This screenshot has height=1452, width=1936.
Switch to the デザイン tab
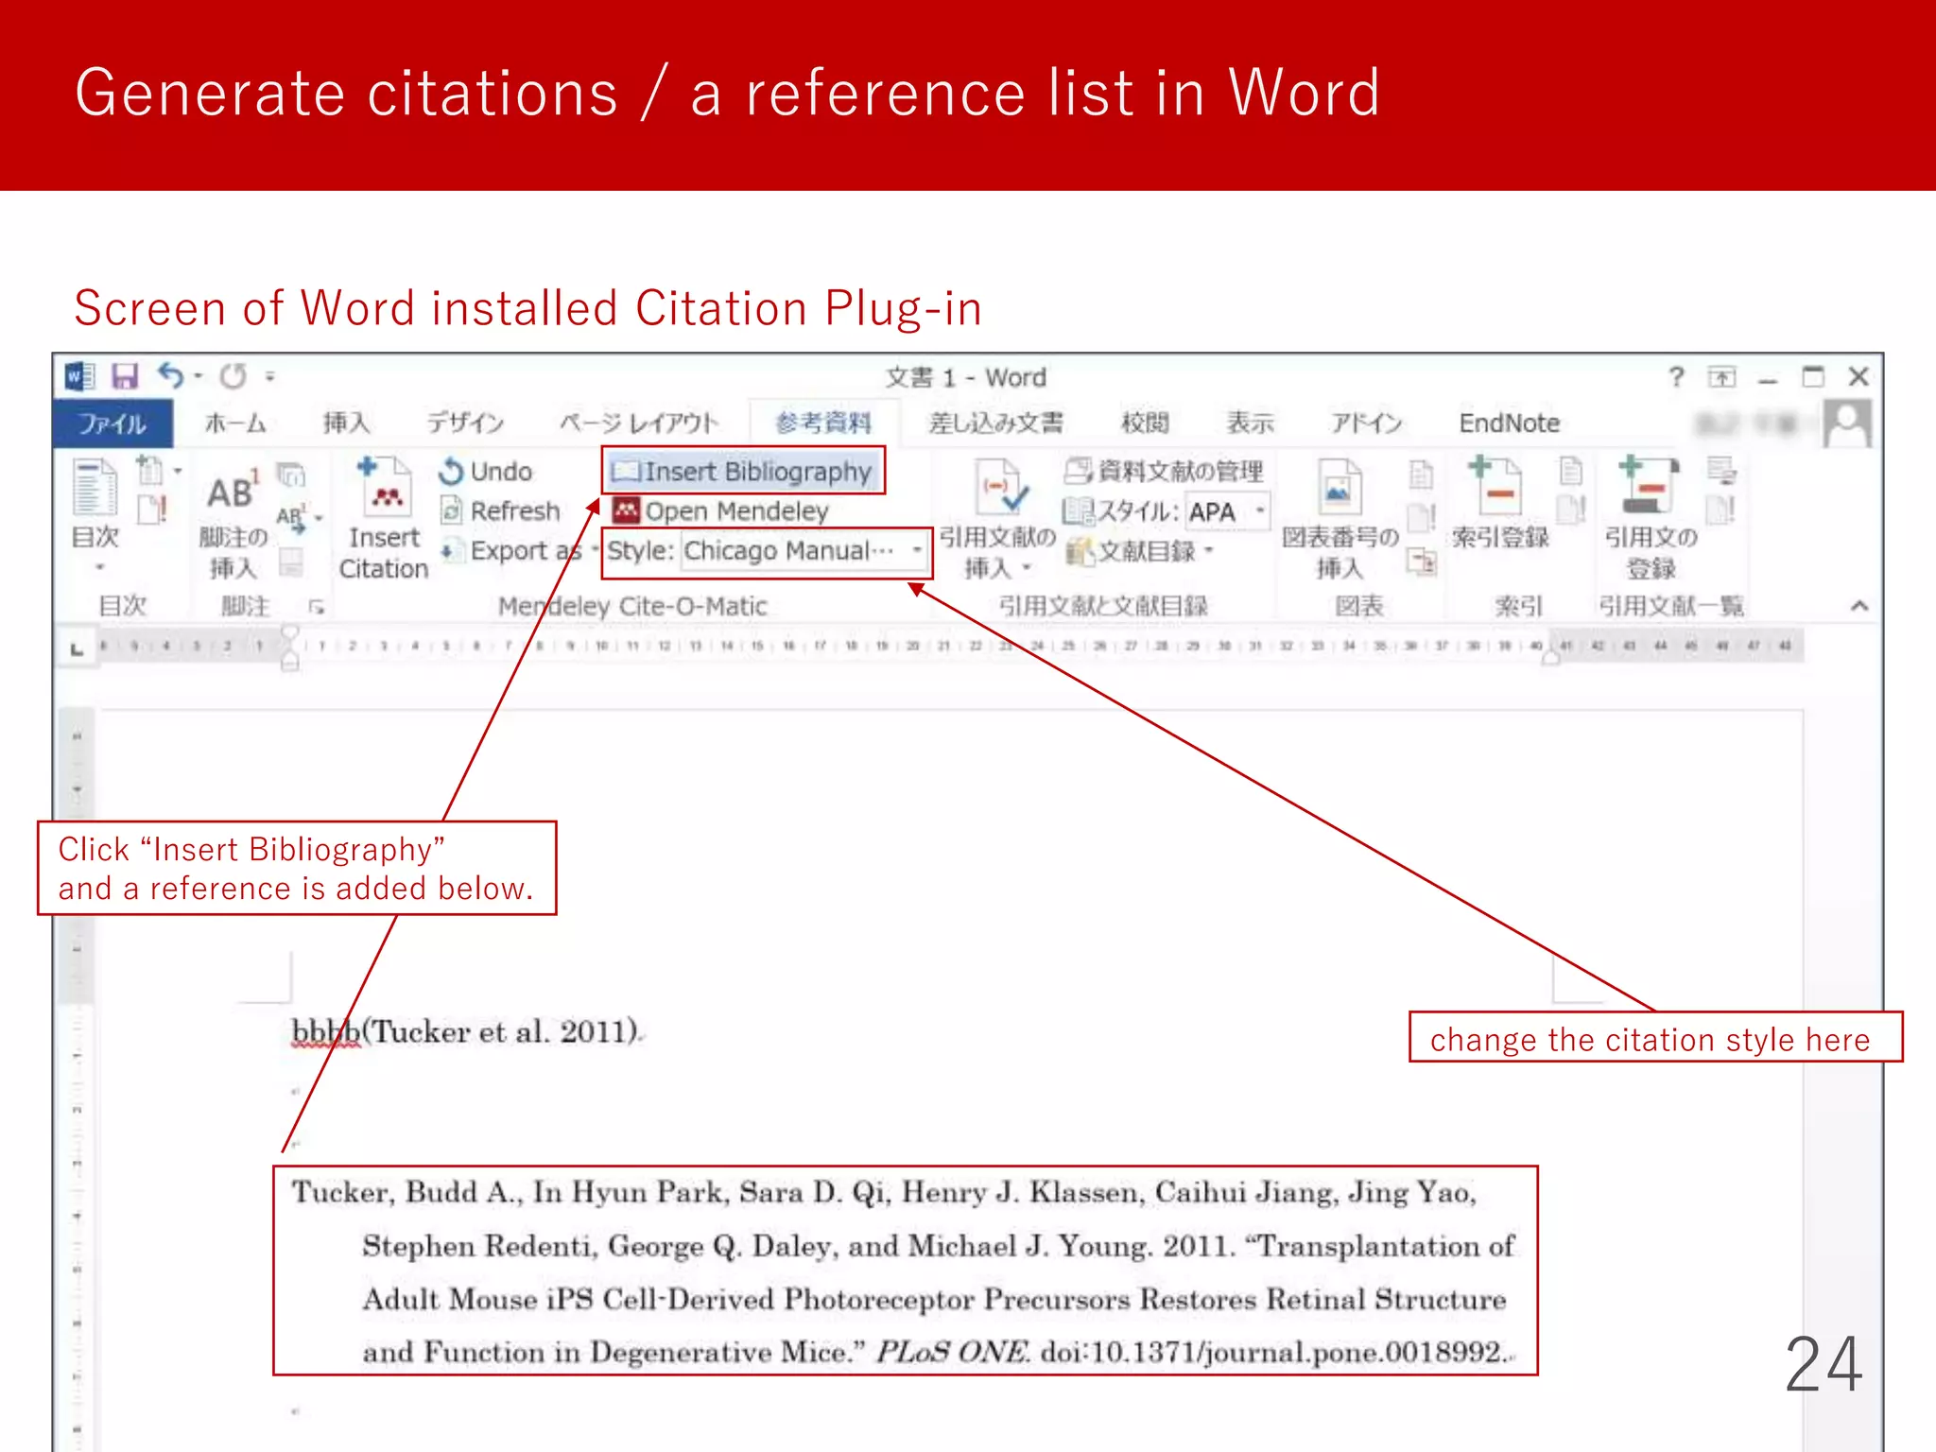[x=465, y=423]
